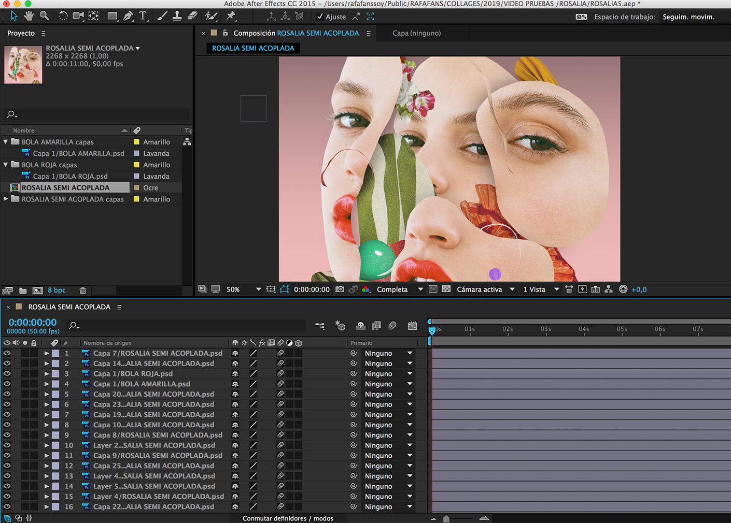Screen dimensions: 731x523
Task: Click the Interpret Footage icon in Project panel
Action: point(7,290)
